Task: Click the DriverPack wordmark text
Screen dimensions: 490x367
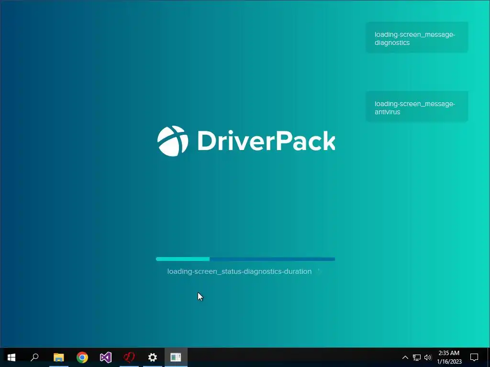Action: 266,141
